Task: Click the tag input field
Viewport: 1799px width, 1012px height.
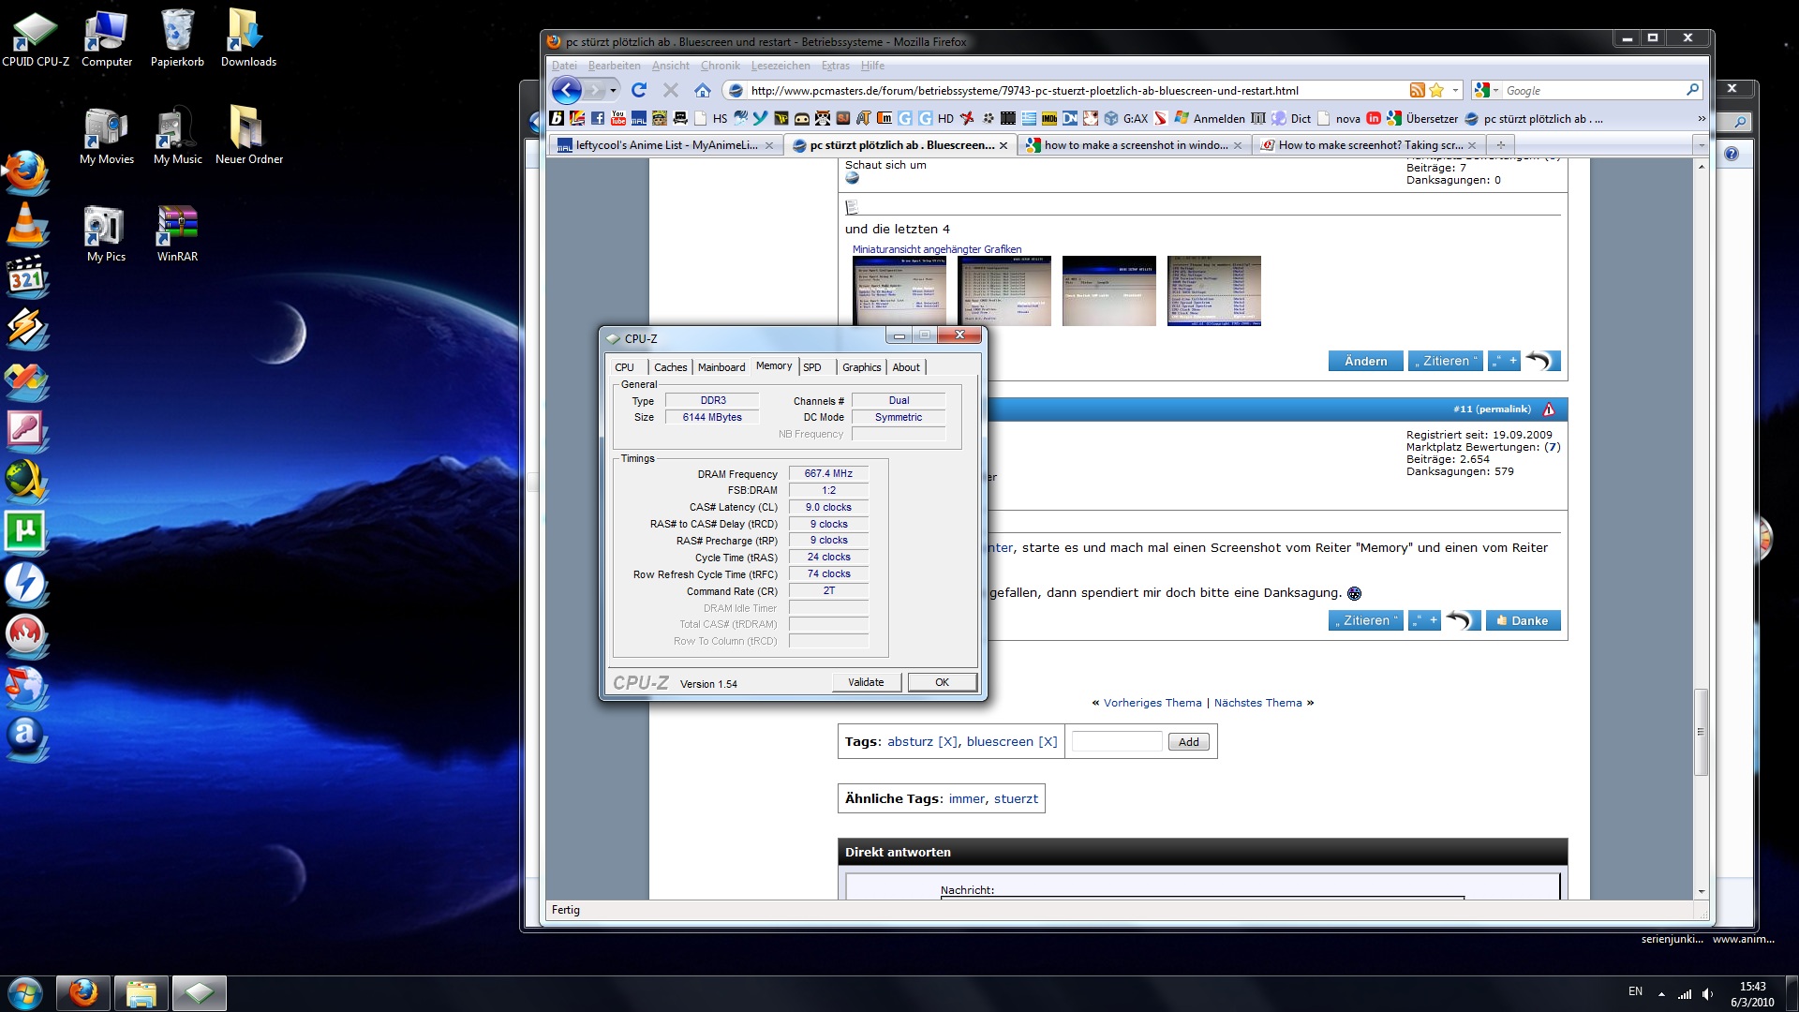Action: 1117,741
